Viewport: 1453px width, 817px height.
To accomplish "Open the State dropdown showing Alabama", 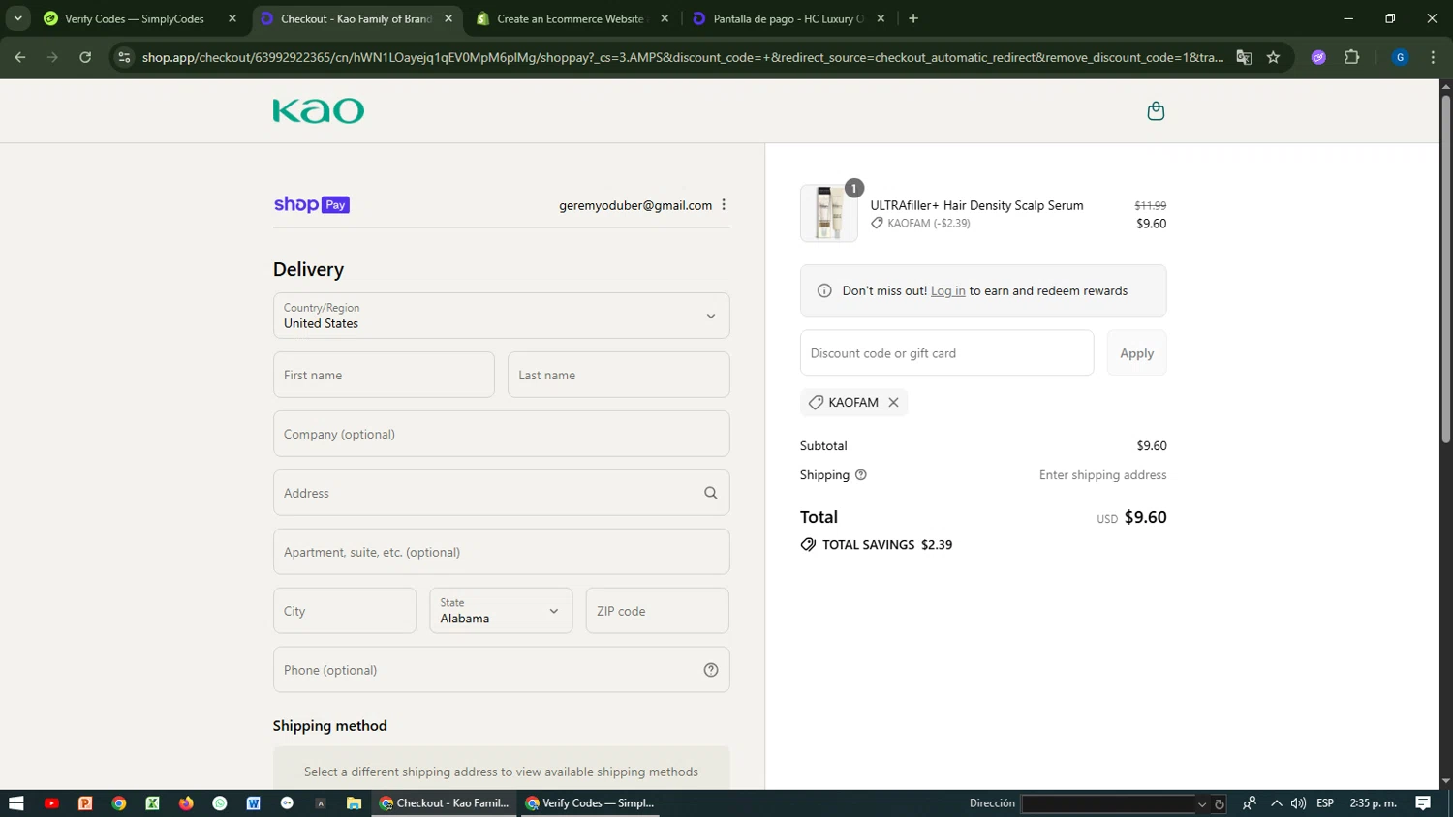I will [501, 611].
